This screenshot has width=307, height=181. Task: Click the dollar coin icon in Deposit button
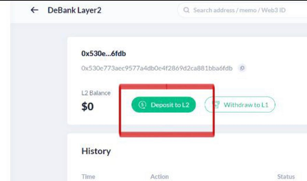[x=142, y=105]
